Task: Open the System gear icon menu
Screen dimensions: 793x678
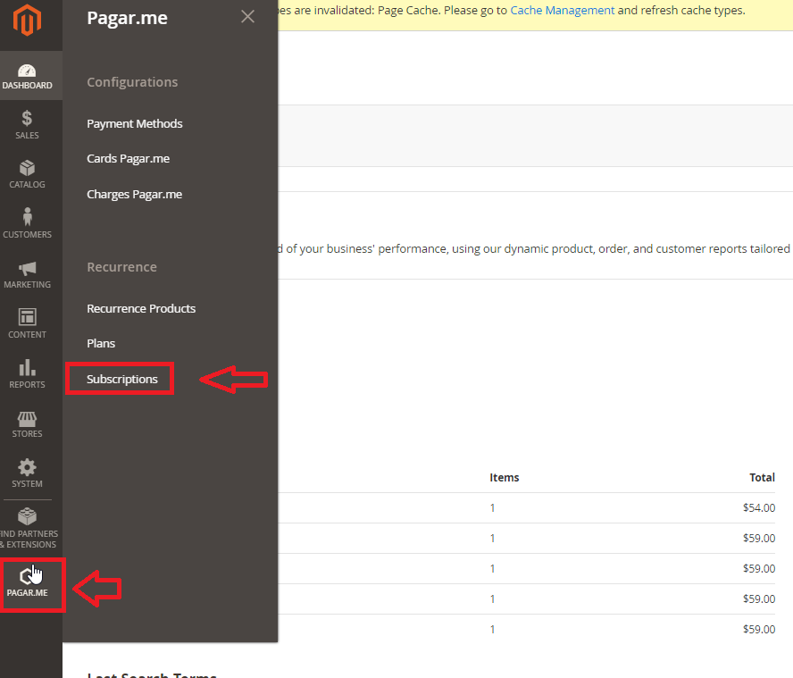Action: 28,473
